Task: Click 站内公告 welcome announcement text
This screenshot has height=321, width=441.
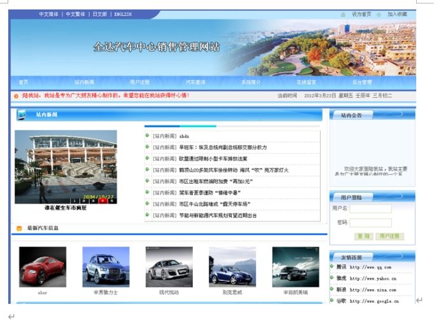Action: tap(371, 171)
